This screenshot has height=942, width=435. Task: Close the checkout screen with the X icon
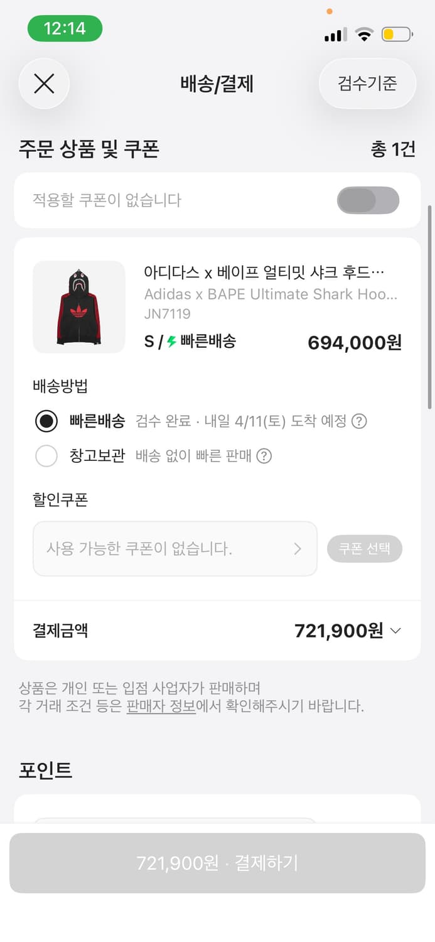pyautogui.click(x=43, y=84)
